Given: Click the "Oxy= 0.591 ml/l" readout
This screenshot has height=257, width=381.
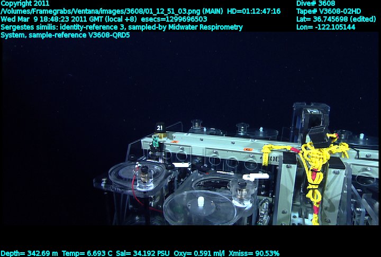Looking at the screenshot, I should coord(199,253).
